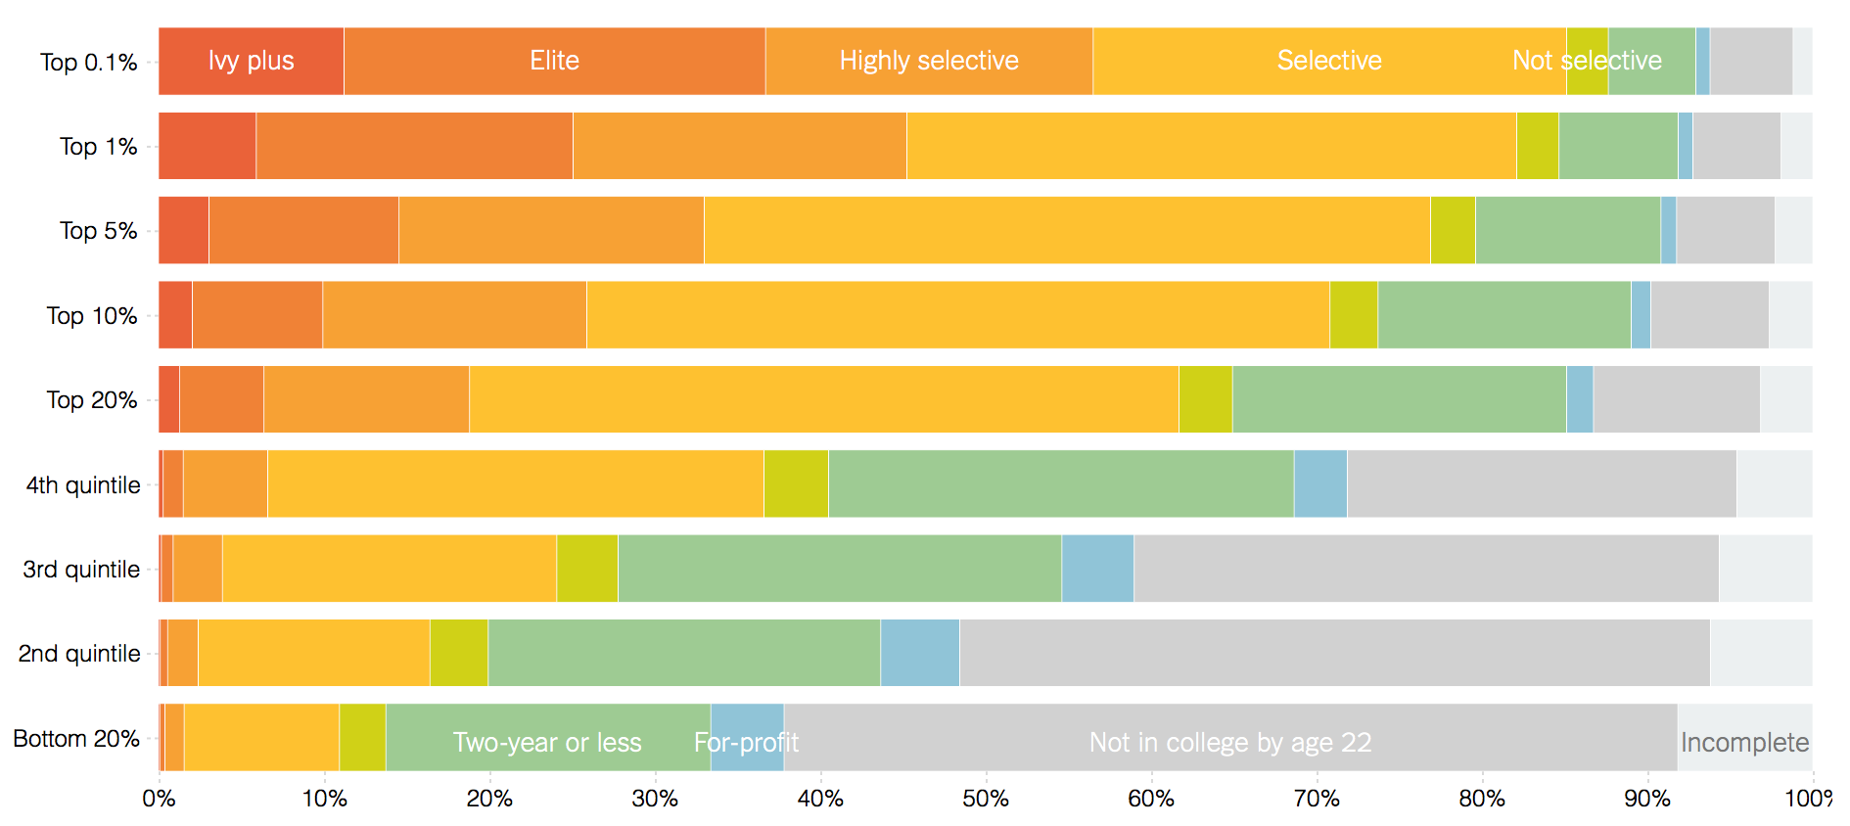This screenshot has height=826, width=1850.
Task: Select the green segment in the Top 20% bar
Action: pyautogui.click(x=1399, y=399)
